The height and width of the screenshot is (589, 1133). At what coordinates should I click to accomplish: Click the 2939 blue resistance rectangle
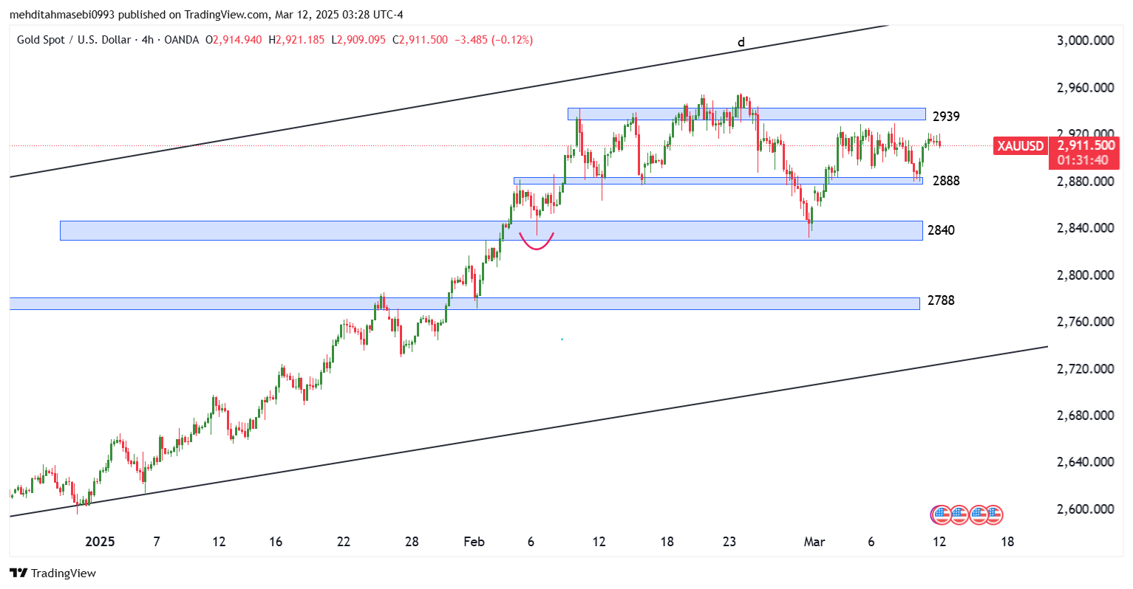tap(746, 114)
